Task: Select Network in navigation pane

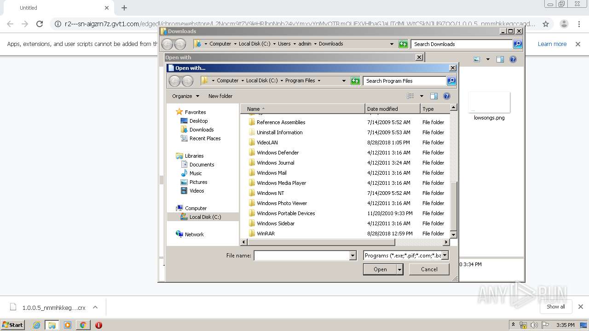Action: point(194,234)
